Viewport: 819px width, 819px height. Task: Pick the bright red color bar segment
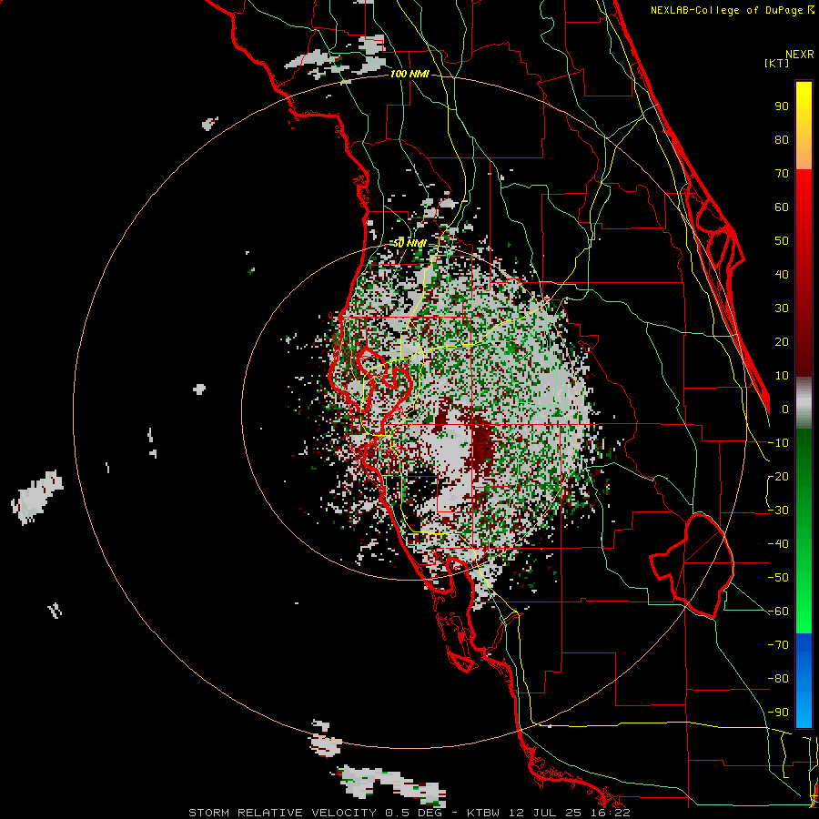(x=804, y=193)
